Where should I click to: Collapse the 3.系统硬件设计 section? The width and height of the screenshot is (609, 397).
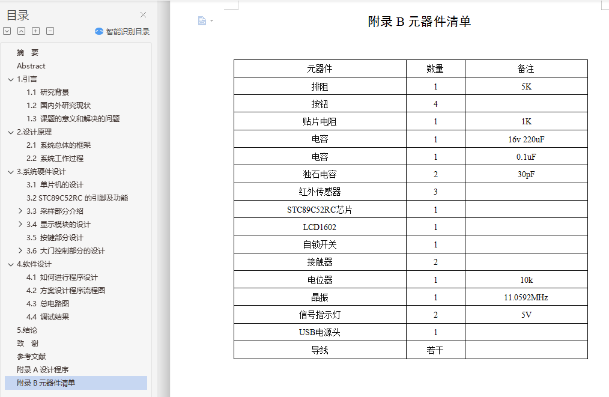(11, 172)
